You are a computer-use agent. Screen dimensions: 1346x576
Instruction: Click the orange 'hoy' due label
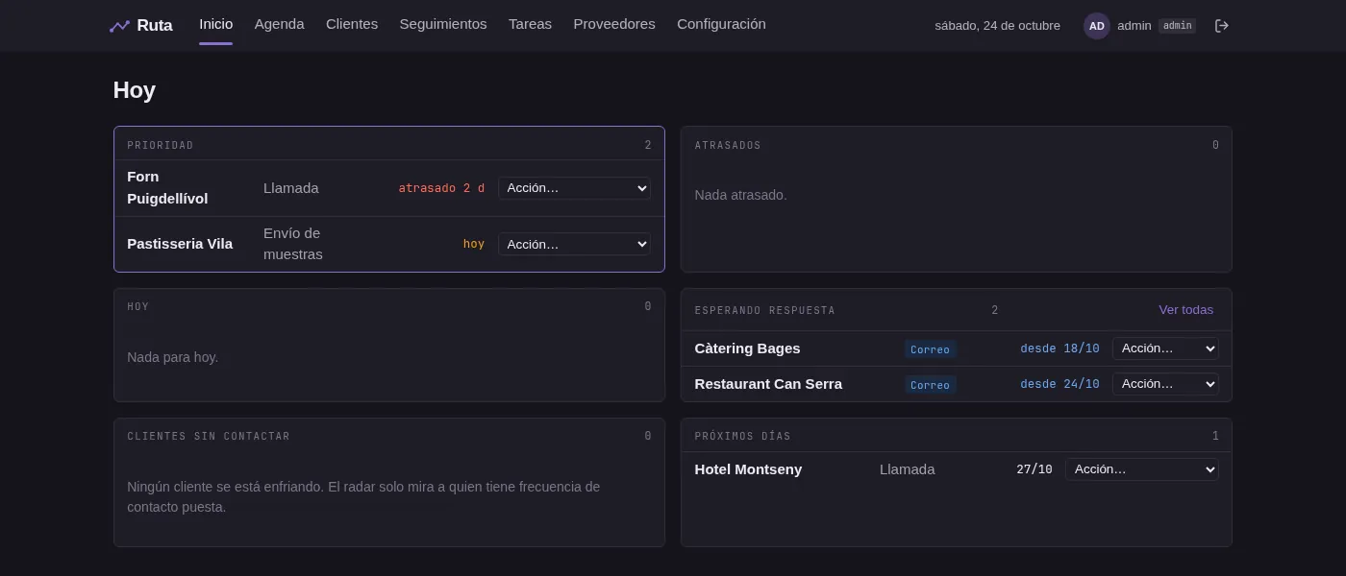pyautogui.click(x=474, y=244)
